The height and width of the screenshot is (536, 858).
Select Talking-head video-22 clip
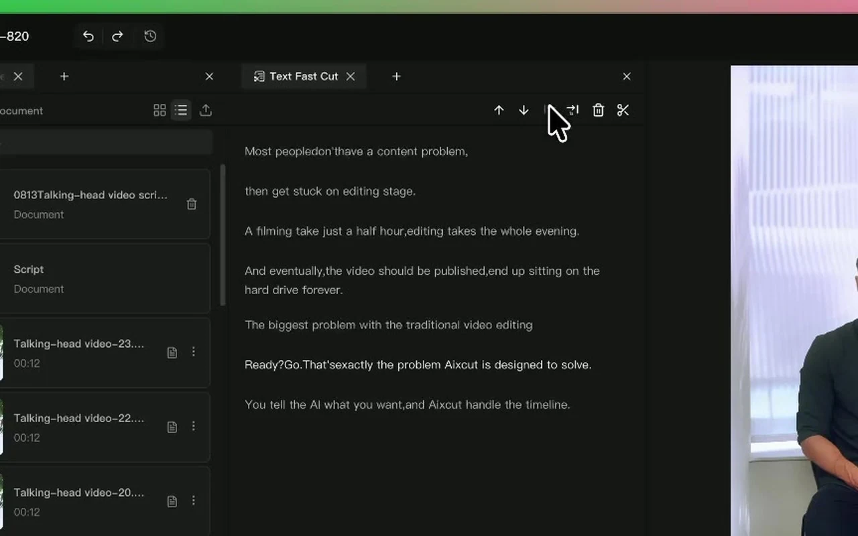click(105, 427)
